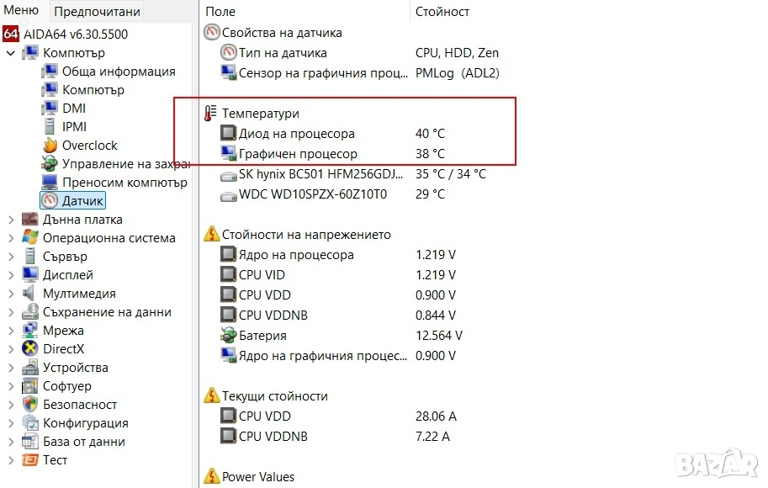Select the DMI icon
This screenshot has width=768, height=488.
click(x=49, y=108)
